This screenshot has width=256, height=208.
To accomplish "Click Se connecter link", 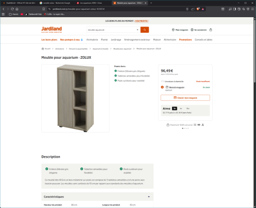I will point(199,30).
